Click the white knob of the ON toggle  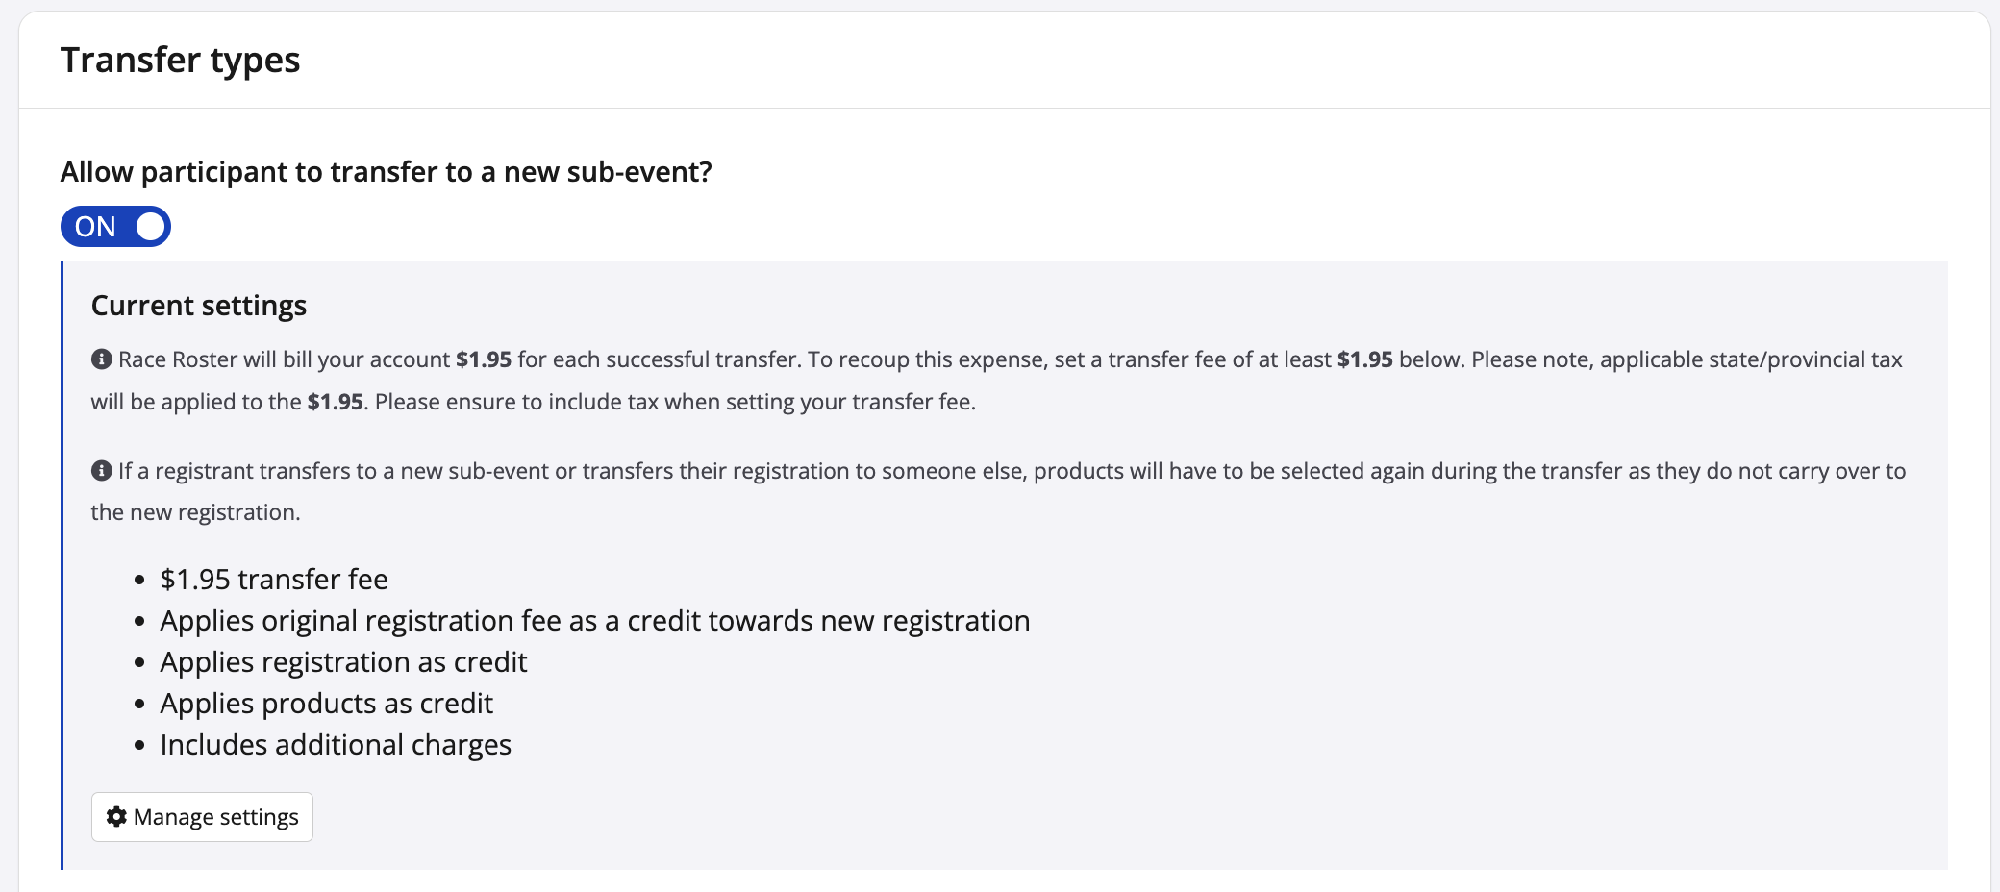(x=151, y=227)
